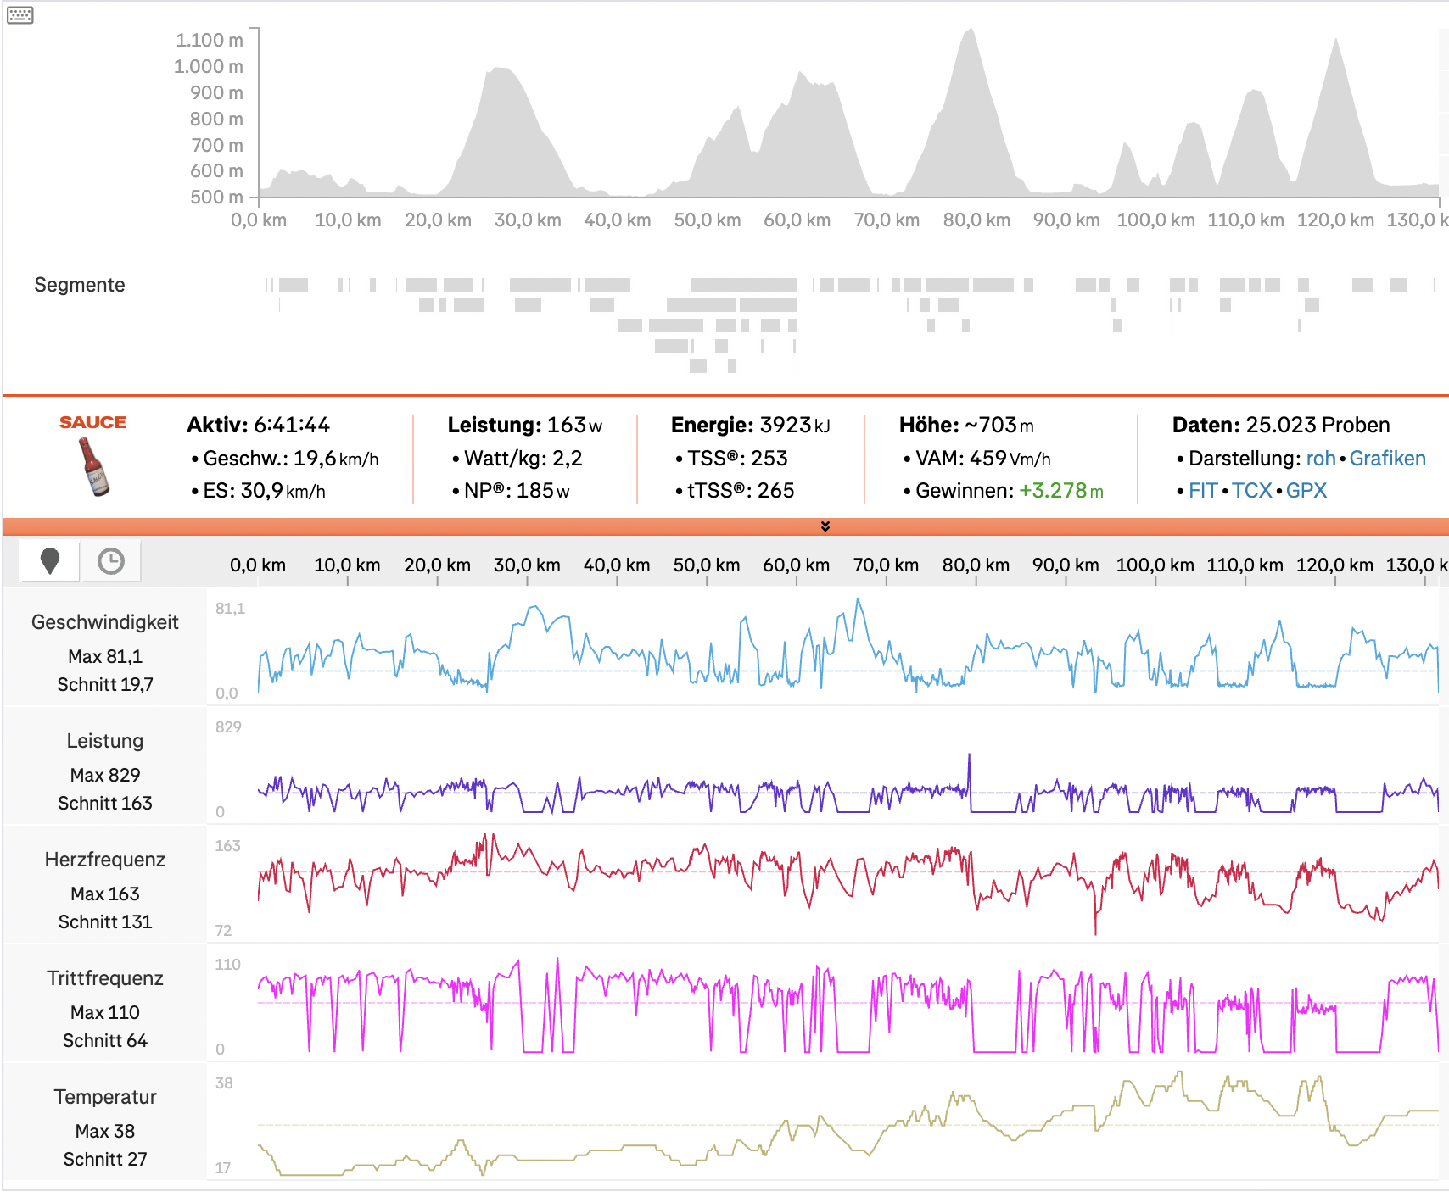The width and height of the screenshot is (1449, 1197).
Task: Click the 'Schnitt 131' heart rate average
Action: pyautogui.click(x=105, y=921)
